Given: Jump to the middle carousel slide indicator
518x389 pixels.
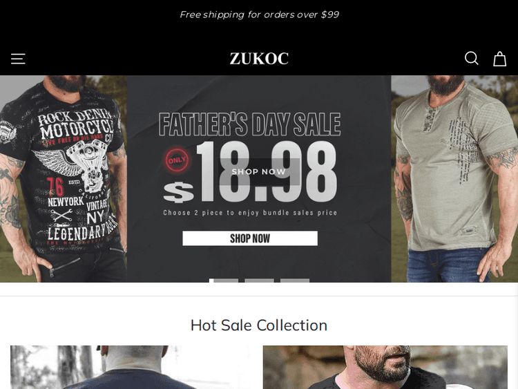Looking at the screenshot, I should (259, 281).
